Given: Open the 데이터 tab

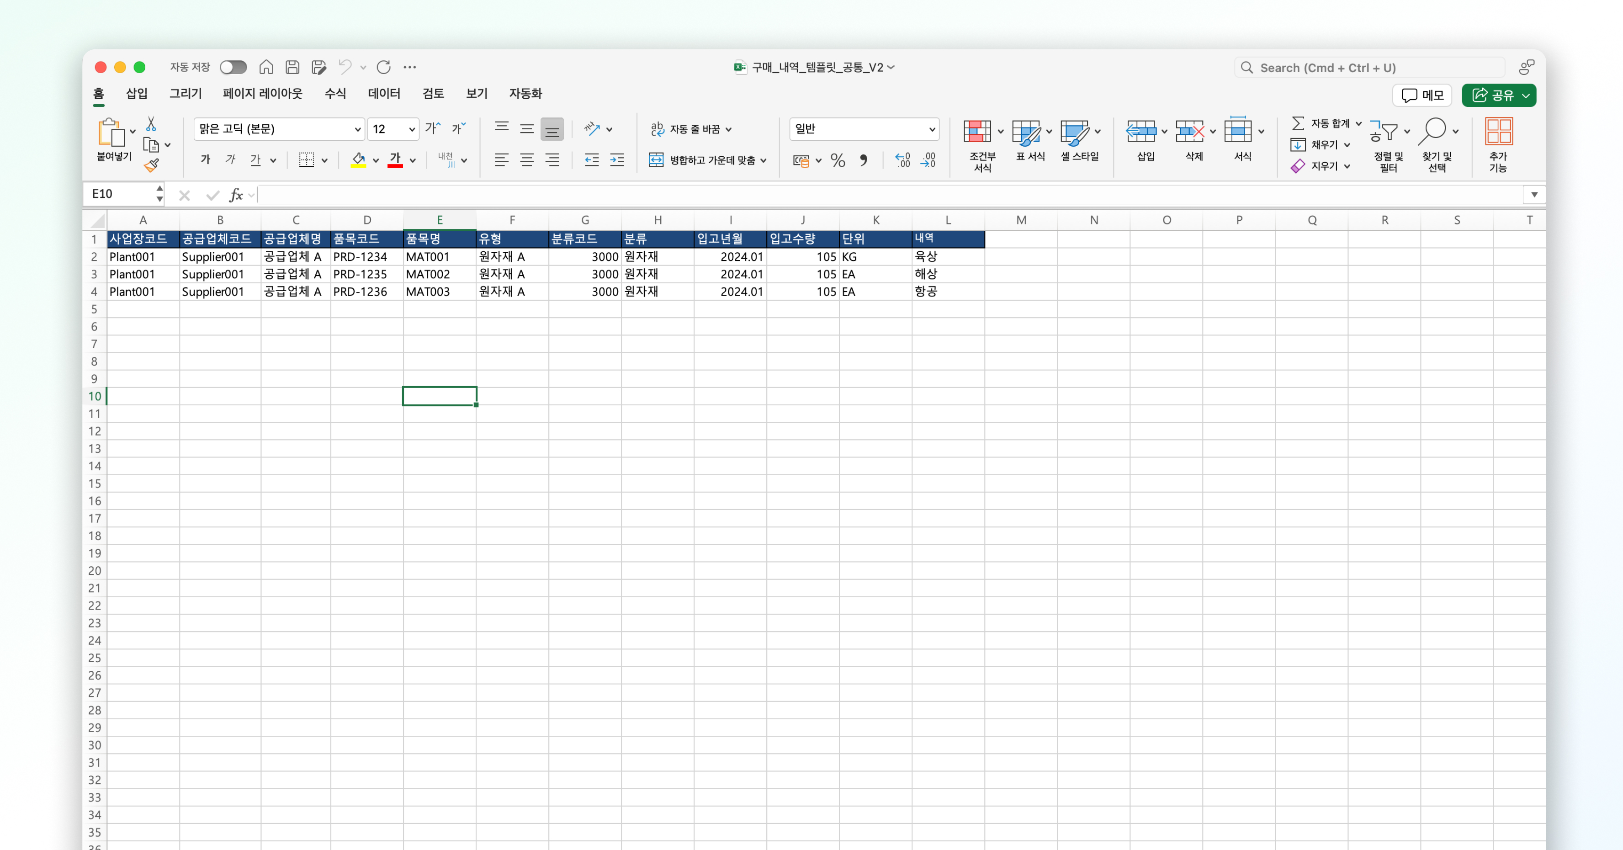Looking at the screenshot, I should click(x=384, y=93).
